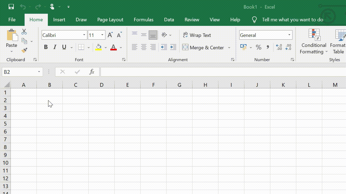The width and height of the screenshot is (346, 194).
Task: Click Increase Indent icon
Action: coord(173,47)
